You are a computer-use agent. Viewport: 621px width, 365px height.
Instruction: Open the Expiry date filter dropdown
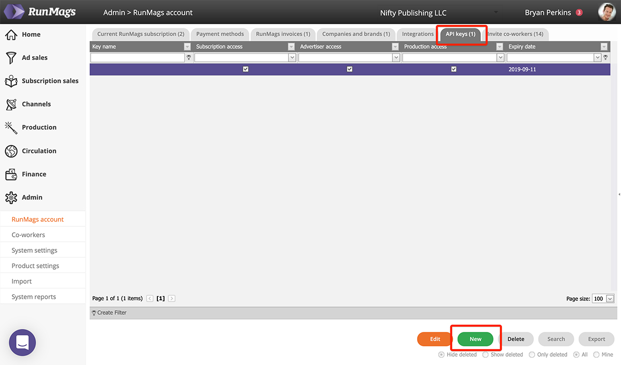[x=598, y=58]
